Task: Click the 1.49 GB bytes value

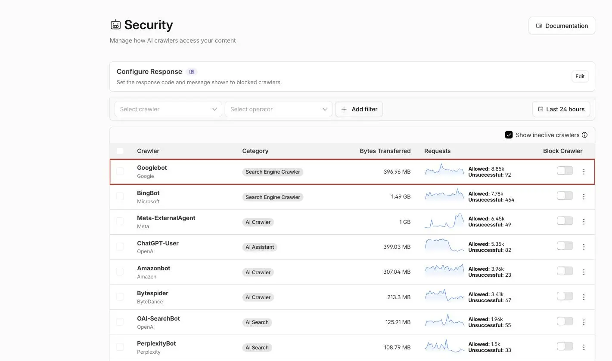Action: pos(401,196)
